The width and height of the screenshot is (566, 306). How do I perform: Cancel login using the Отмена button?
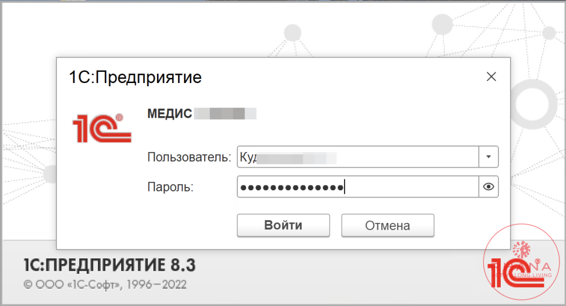(x=388, y=225)
